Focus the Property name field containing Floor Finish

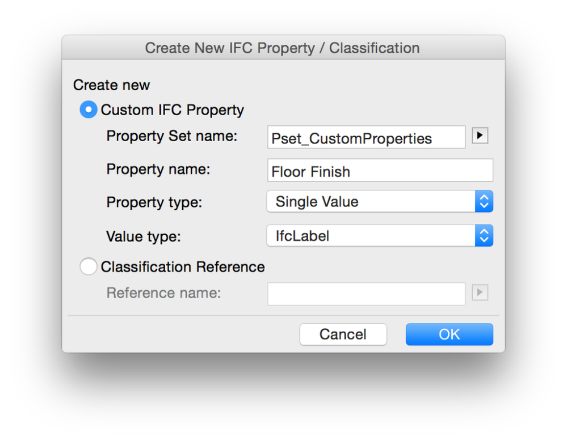[x=380, y=171]
